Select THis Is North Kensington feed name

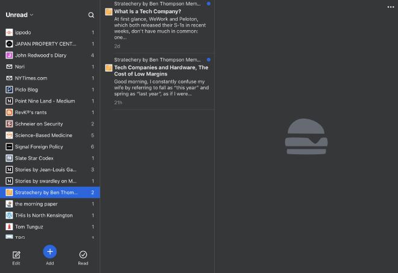tap(43, 215)
